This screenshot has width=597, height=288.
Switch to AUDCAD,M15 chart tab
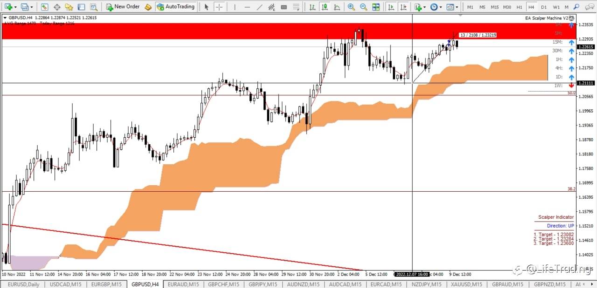345,284
